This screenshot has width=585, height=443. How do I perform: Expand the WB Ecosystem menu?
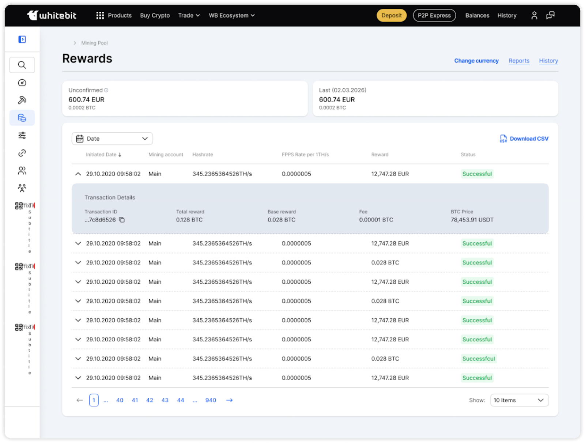[x=231, y=15]
